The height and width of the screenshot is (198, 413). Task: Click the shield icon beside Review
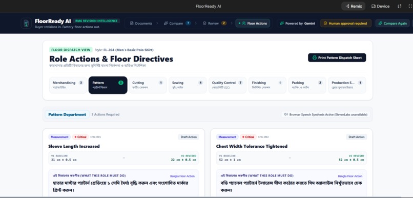204,23
